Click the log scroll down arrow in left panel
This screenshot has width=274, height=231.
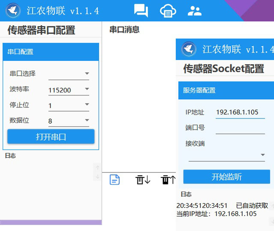click(x=97, y=177)
